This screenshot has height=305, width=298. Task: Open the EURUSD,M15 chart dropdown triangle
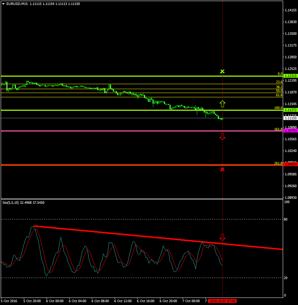[x=3, y=4]
